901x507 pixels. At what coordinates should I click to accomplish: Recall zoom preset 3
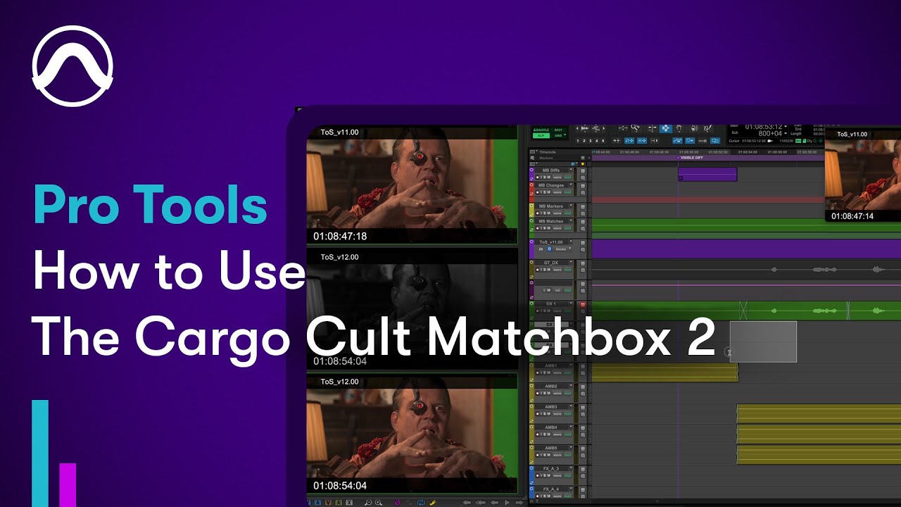point(590,141)
